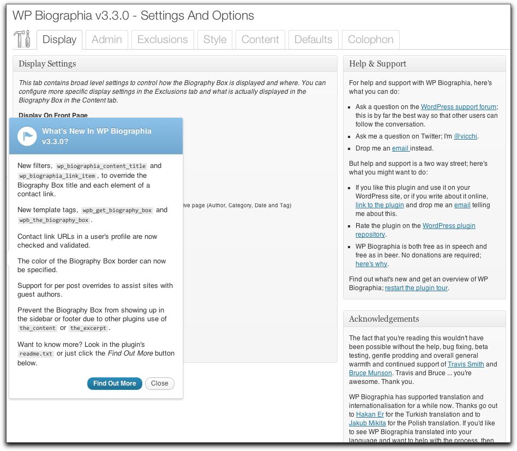Open the Defaults tab
517x451 pixels.
pyautogui.click(x=313, y=40)
